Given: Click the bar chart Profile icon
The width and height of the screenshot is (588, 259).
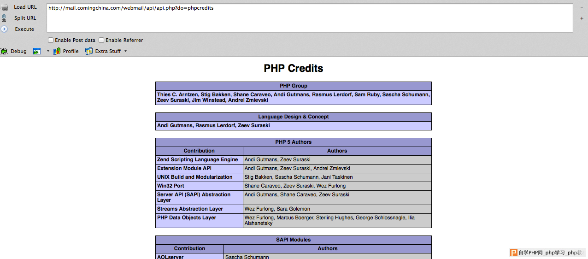Looking at the screenshot, I should [57, 51].
